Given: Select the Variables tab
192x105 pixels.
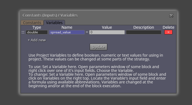Looking at the screenshot, I should (54, 23).
